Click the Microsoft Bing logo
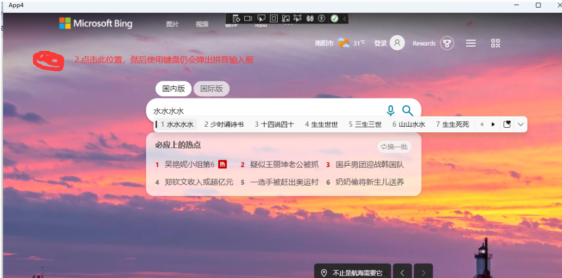This screenshot has width=562, height=278. click(x=95, y=24)
